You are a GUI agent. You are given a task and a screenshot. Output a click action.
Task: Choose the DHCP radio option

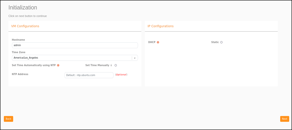[158, 42]
